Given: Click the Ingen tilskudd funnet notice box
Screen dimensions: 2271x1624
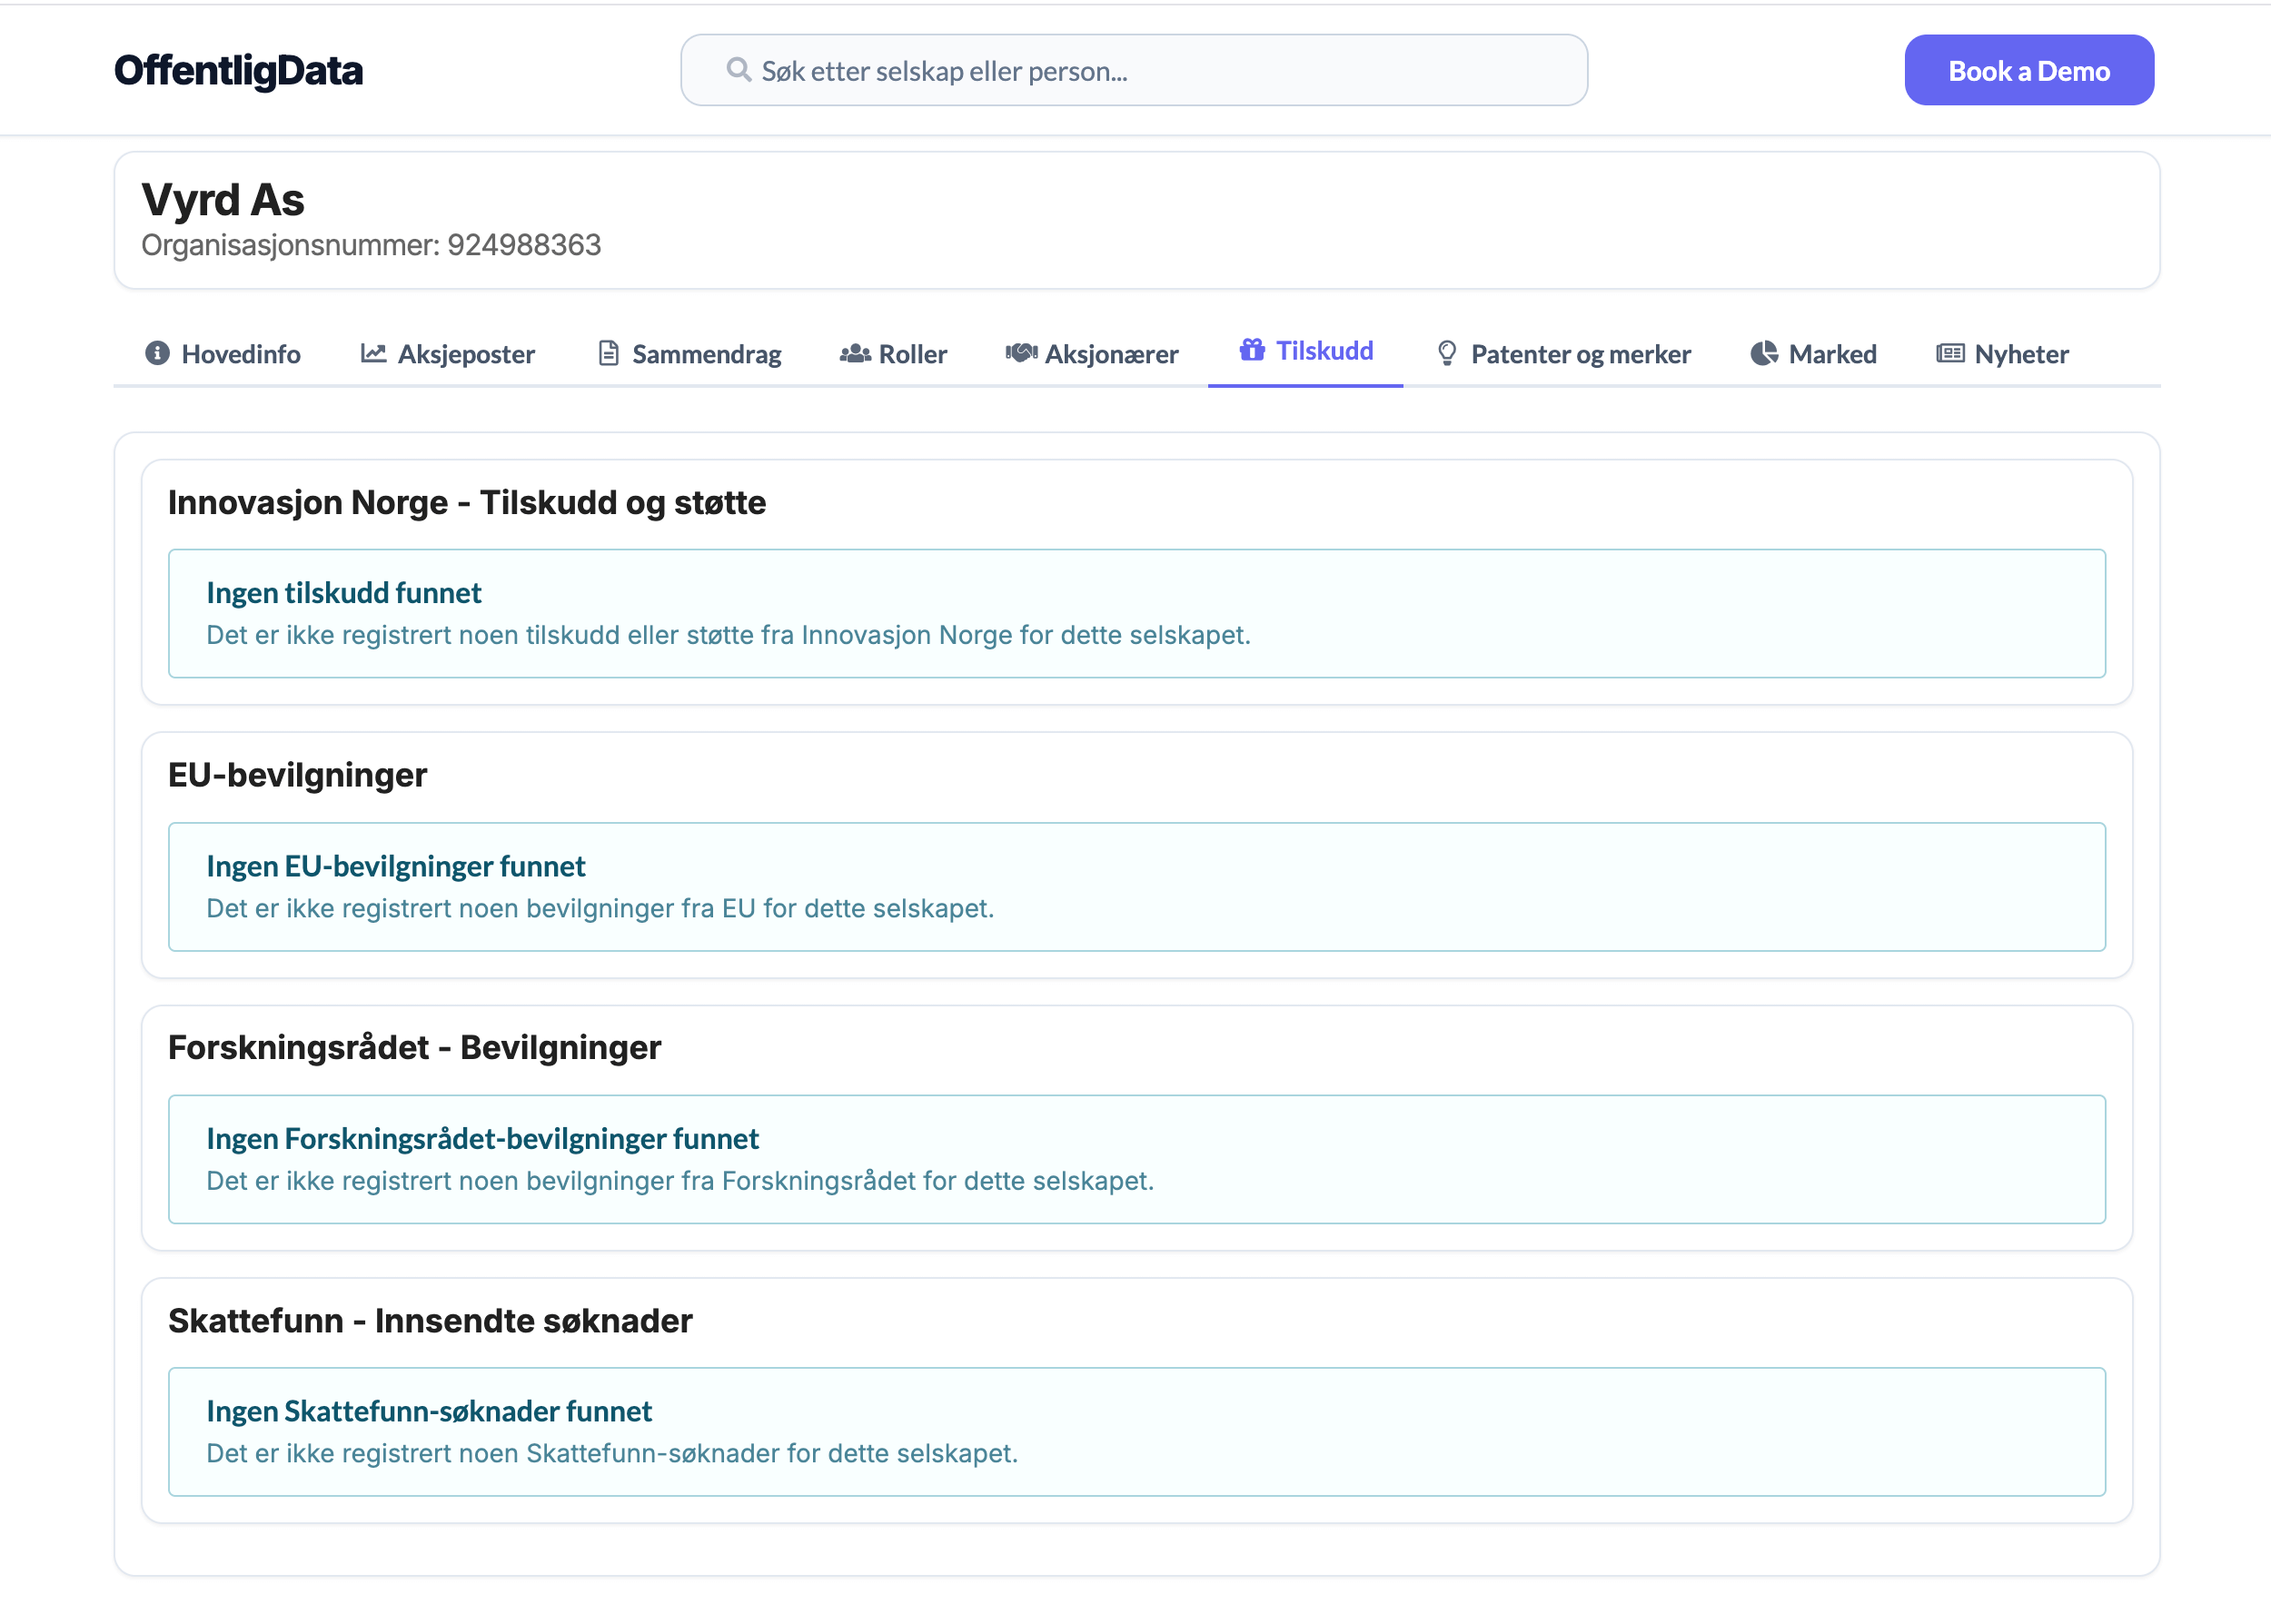Looking at the screenshot, I should pyautogui.click(x=1136, y=613).
